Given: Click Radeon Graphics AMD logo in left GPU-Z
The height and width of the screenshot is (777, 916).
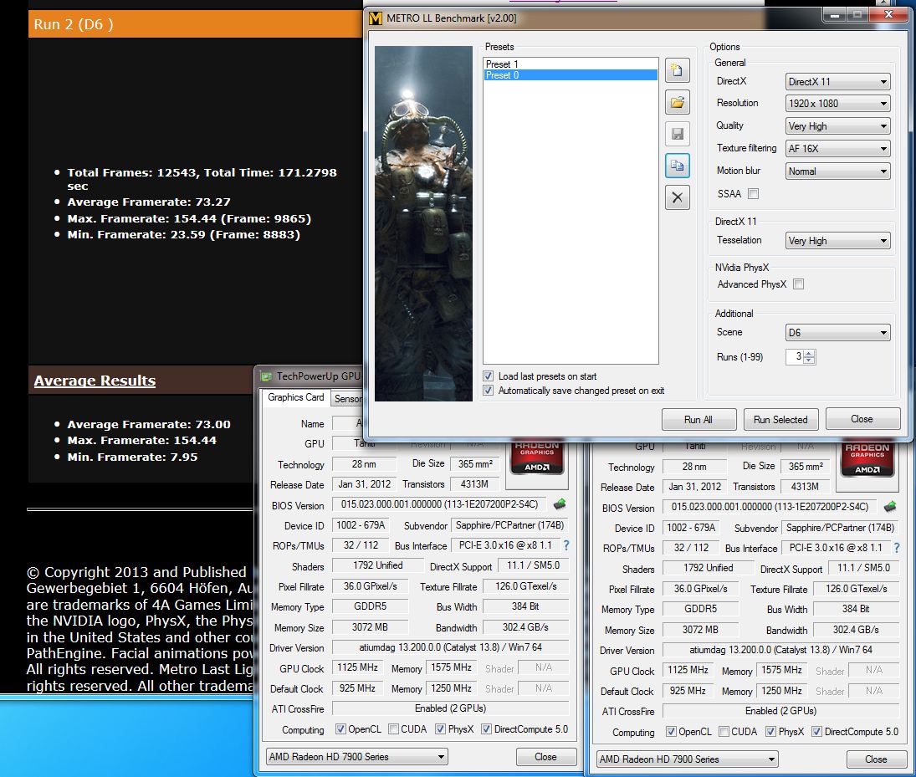Looking at the screenshot, I should pyautogui.click(x=537, y=457).
